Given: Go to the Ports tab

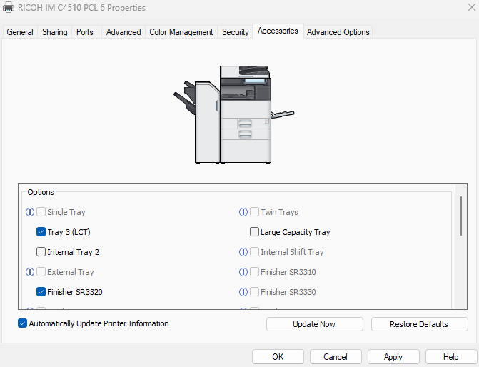Looking at the screenshot, I should coord(85,32).
